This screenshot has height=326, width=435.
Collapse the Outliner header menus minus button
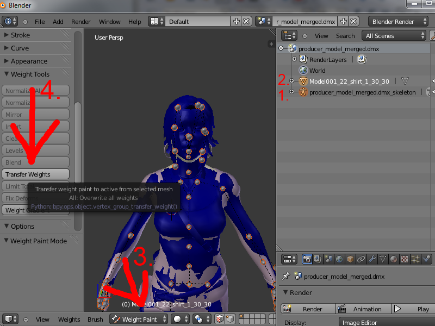(x=304, y=36)
